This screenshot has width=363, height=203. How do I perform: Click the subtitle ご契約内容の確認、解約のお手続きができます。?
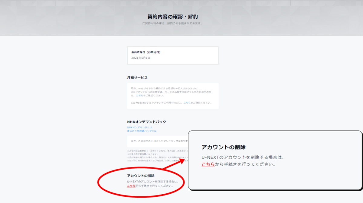pos(172,23)
